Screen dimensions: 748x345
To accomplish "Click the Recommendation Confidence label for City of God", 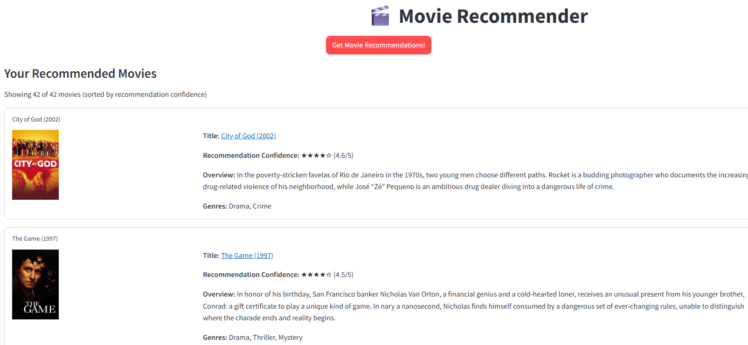I will pyautogui.click(x=251, y=156).
